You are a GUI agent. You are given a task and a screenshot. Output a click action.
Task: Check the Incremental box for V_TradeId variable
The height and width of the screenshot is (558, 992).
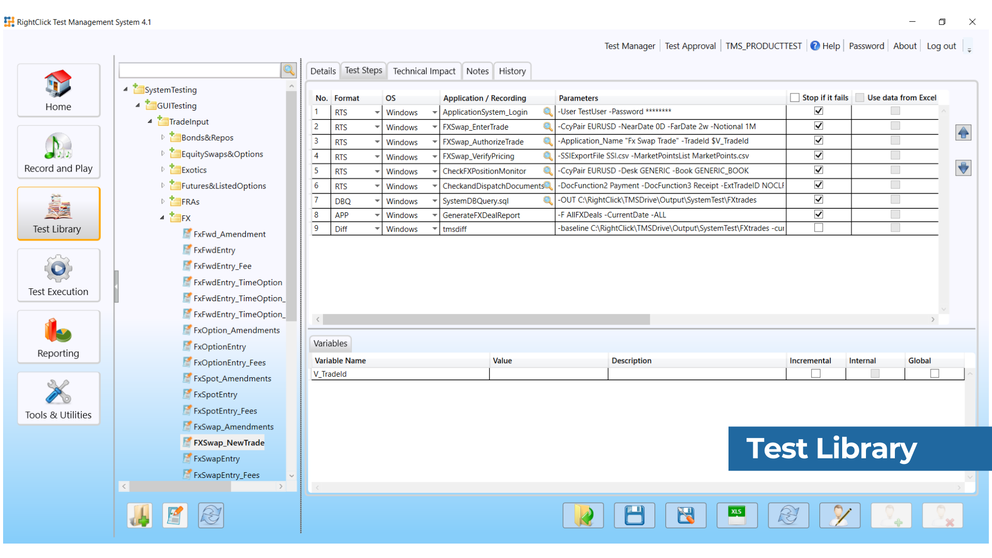[x=815, y=374]
